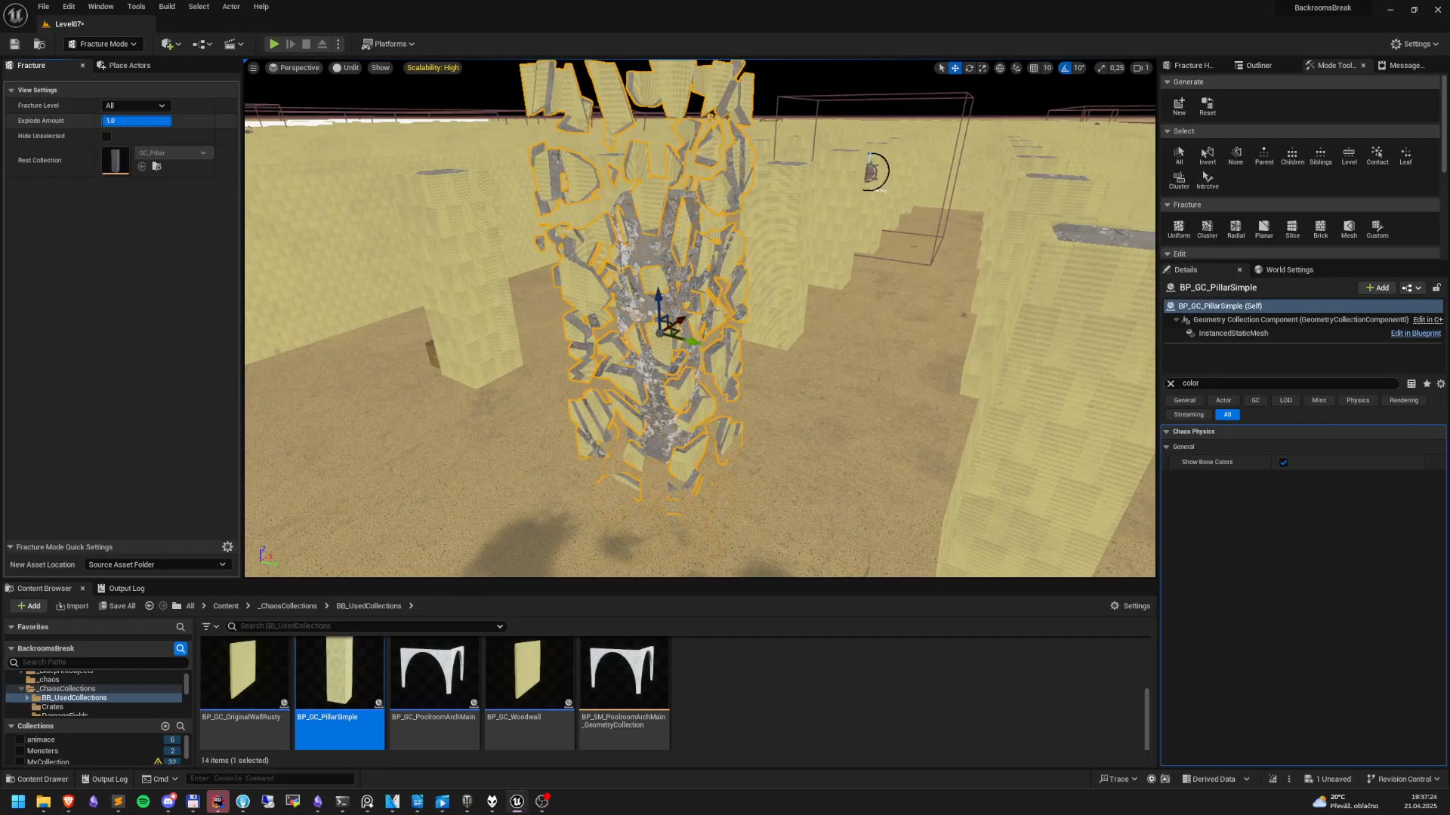This screenshot has height=815, width=1450.
Task: Open the Fracture Level dropdown
Action: pyautogui.click(x=136, y=106)
